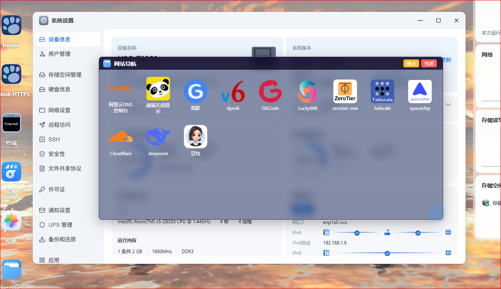Click the IPv4 row router icon
The image size is (501, 289).
pos(387,232)
